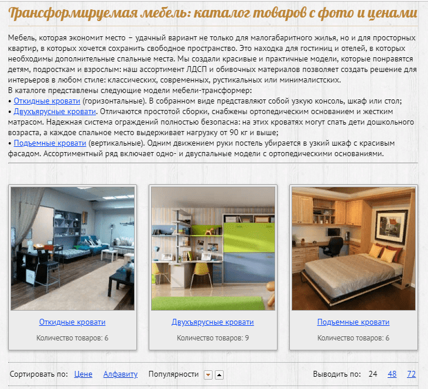This screenshot has height=389, width=428.
Task: Sort products by Алфавиту
Action: click(x=121, y=374)
